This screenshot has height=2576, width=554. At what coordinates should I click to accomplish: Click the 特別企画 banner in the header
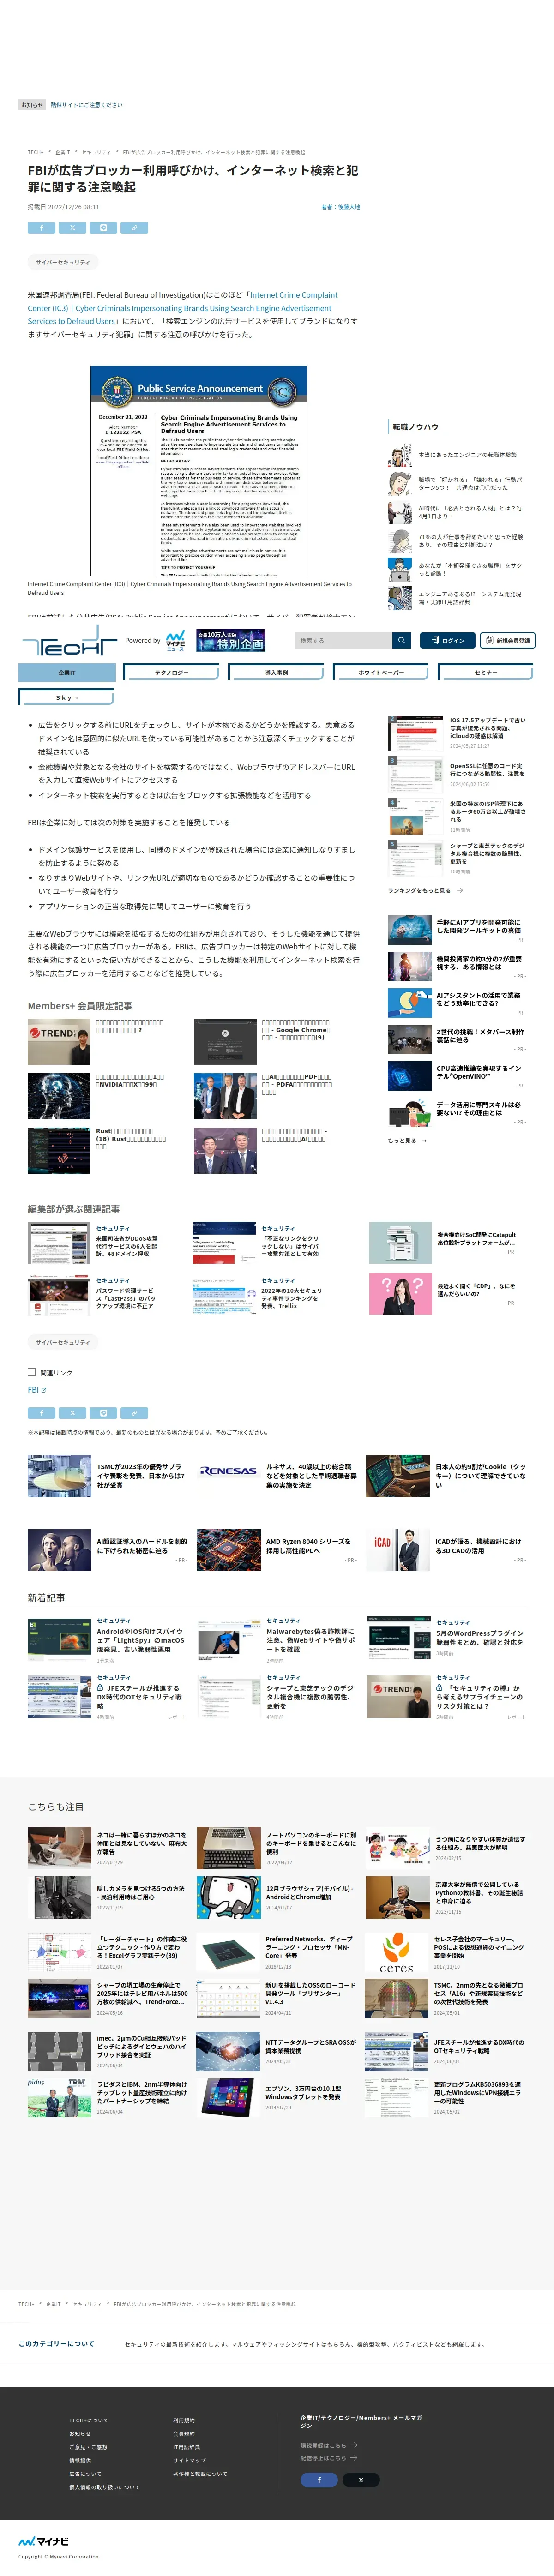[x=230, y=640]
